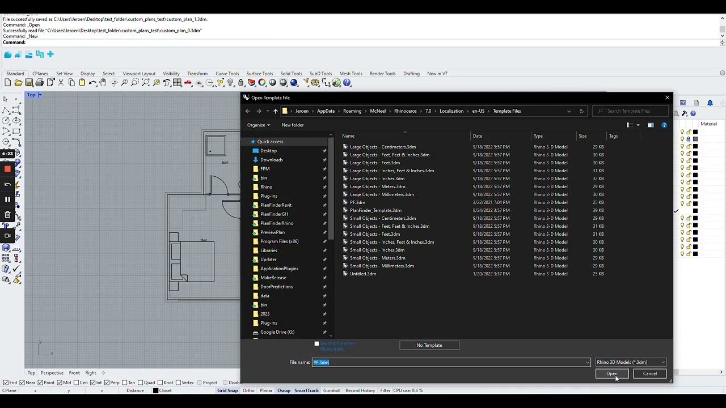Expand the File name history dropdown

[x=587, y=362]
